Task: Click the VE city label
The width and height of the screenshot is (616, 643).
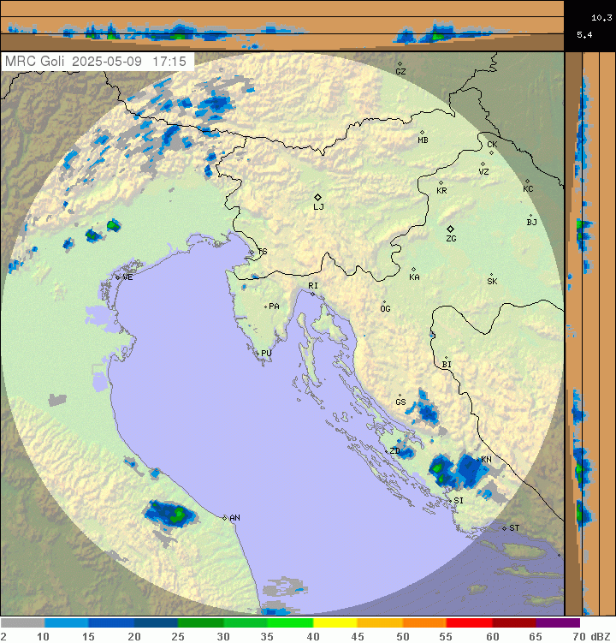Action: coord(127,277)
